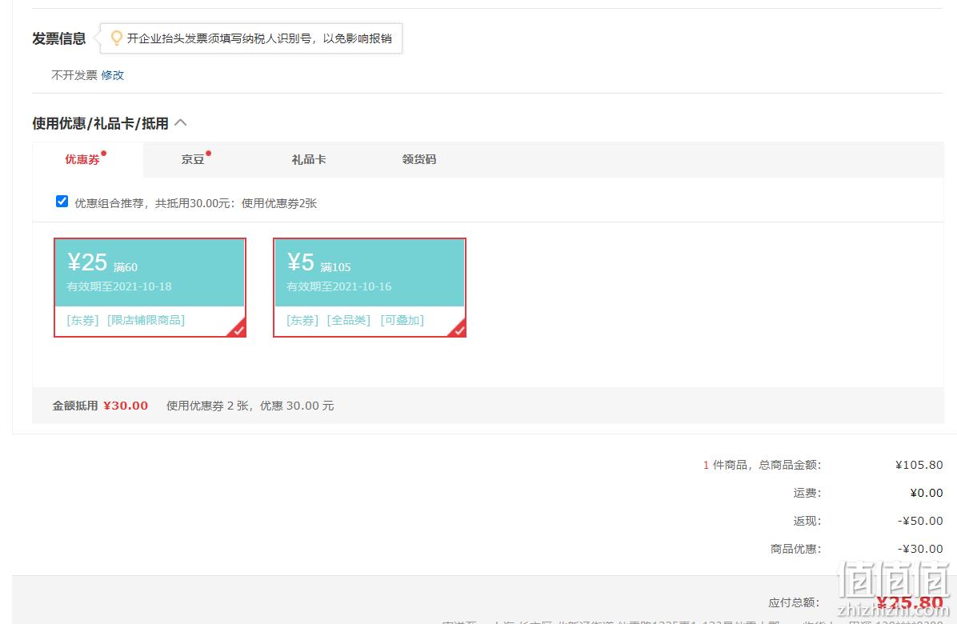Click the 不开发票 text
This screenshot has width=957, height=624.
(74, 75)
